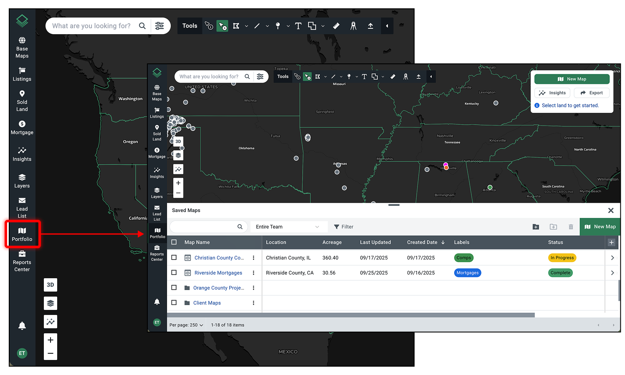Screen dimensions: 625x375
Task: Change the Per page 250 setting
Action: tap(186, 325)
